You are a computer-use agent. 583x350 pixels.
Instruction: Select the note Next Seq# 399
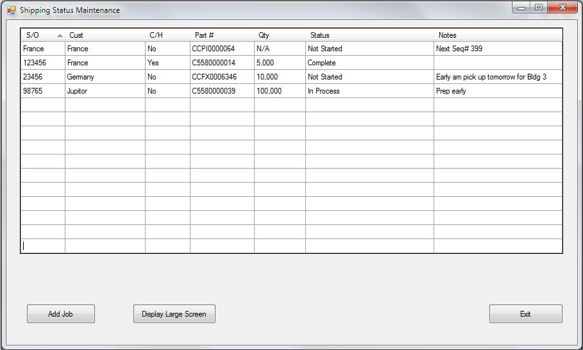498,49
